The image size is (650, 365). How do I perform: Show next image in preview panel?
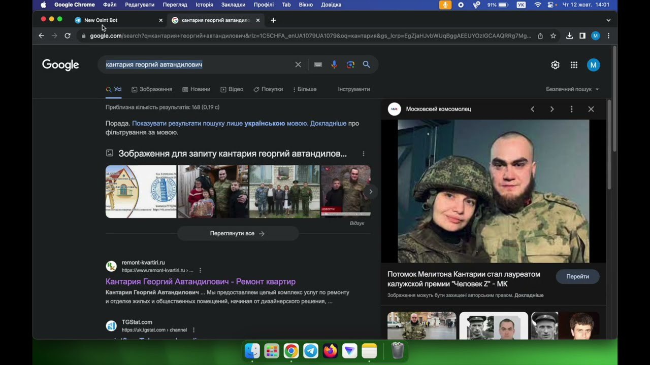tap(552, 109)
